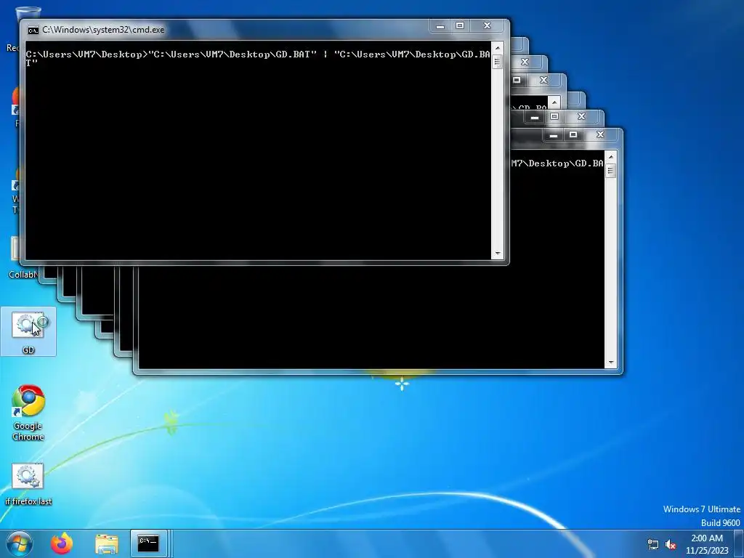Minimize the bottom-most cascaded cmd window
The height and width of the screenshot is (558, 744).
[553, 135]
